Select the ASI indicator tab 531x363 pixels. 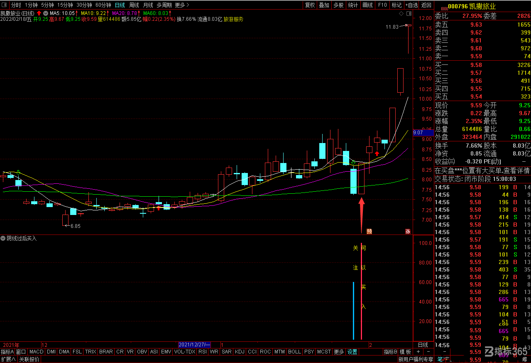pyautogui.click(x=154, y=352)
